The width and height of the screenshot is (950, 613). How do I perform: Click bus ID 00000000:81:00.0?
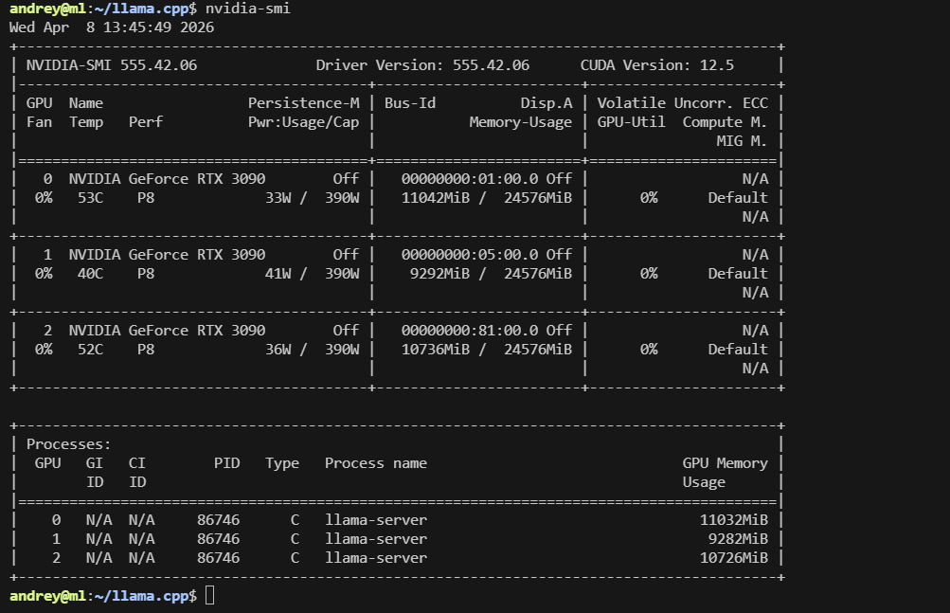(x=470, y=331)
